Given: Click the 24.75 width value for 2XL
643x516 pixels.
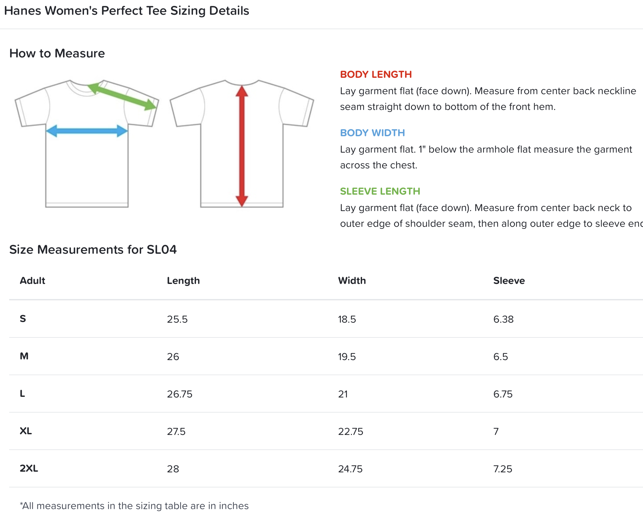Looking at the screenshot, I should click(x=350, y=469).
